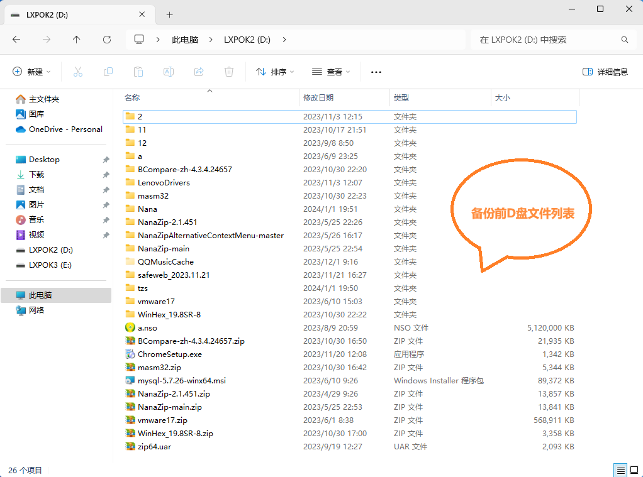
Task: Open the 新建 dropdown menu
Action: (31, 72)
